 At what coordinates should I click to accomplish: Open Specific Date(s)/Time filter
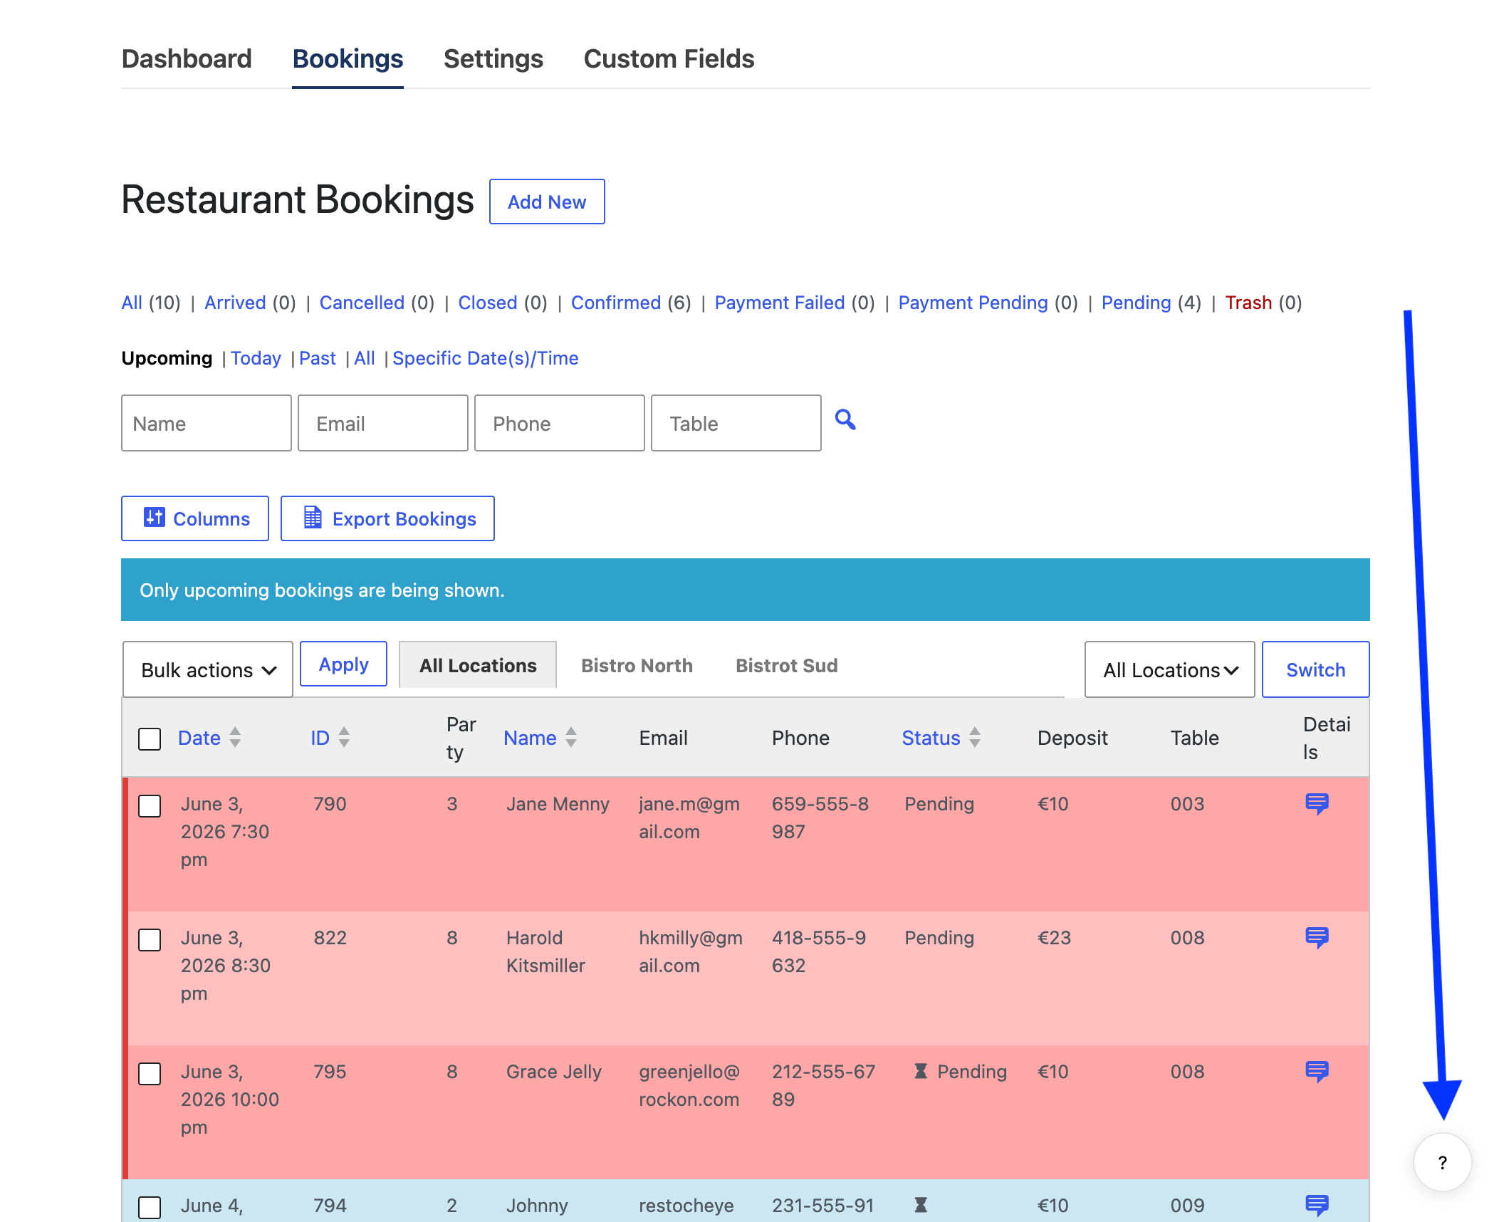pos(485,358)
